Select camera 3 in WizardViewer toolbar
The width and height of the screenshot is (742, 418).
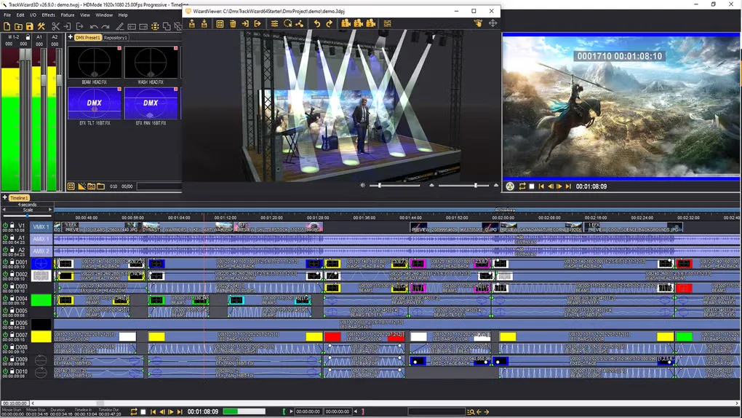[x=370, y=23]
